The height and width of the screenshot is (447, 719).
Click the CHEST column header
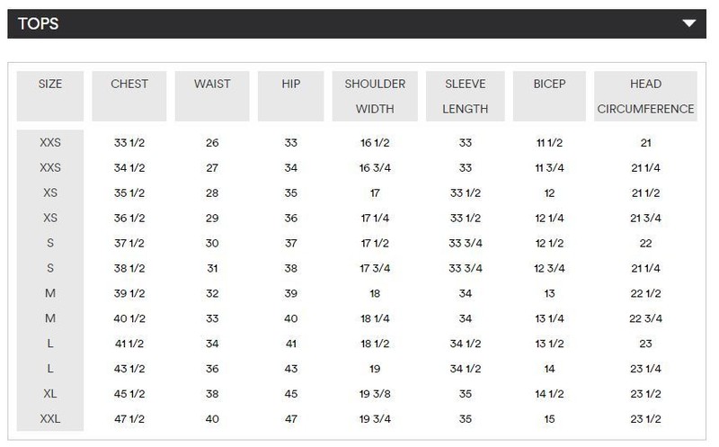(129, 85)
